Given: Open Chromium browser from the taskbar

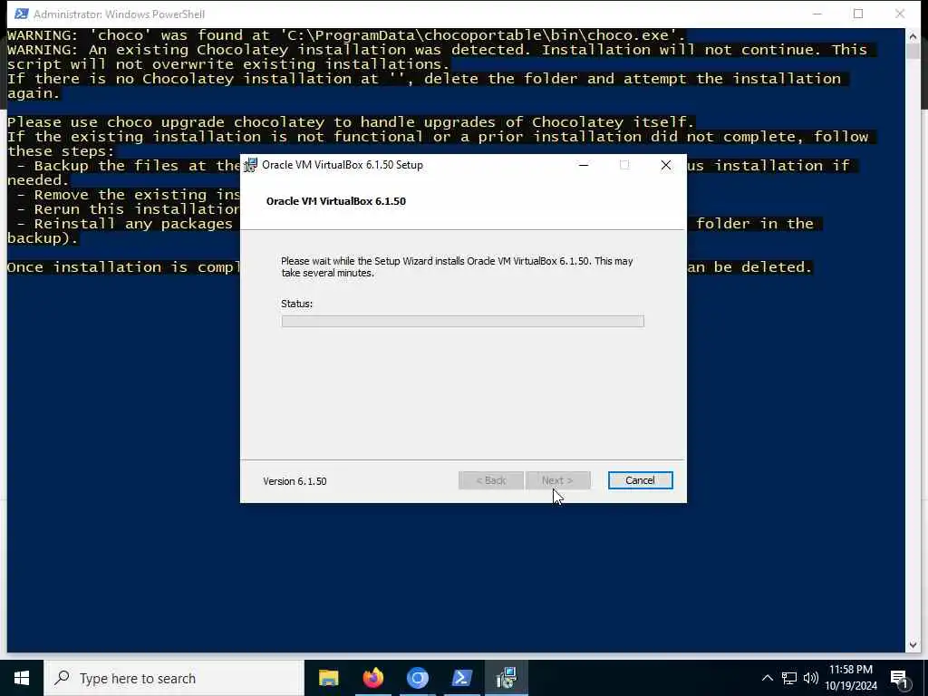Looking at the screenshot, I should click(417, 678).
